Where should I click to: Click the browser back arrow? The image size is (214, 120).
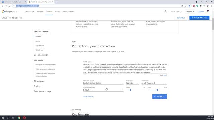[x=2, y=6]
